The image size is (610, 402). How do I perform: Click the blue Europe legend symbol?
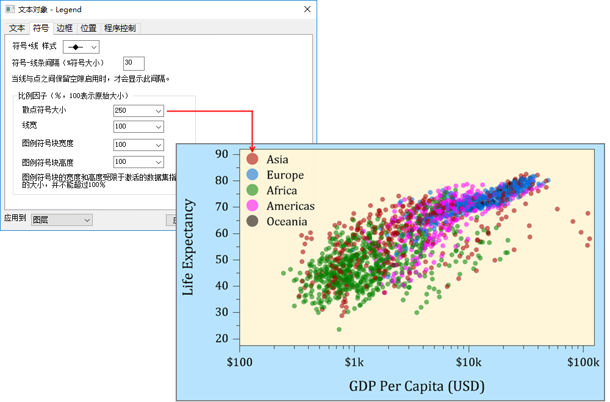(252, 175)
